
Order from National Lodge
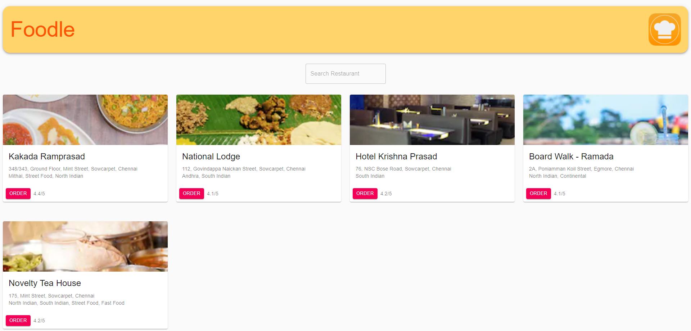pyautogui.click(x=191, y=193)
